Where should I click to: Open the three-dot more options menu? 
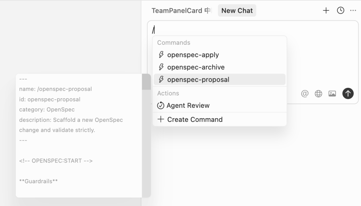click(x=353, y=11)
